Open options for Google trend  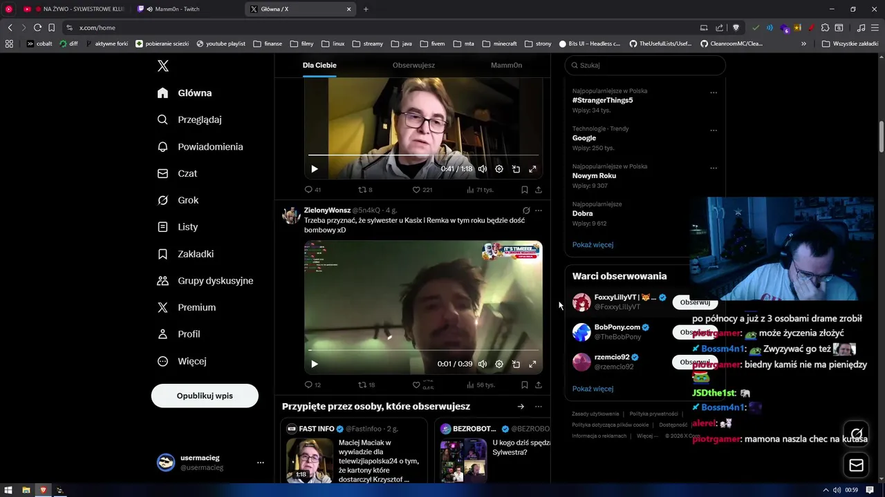tap(714, 130)
